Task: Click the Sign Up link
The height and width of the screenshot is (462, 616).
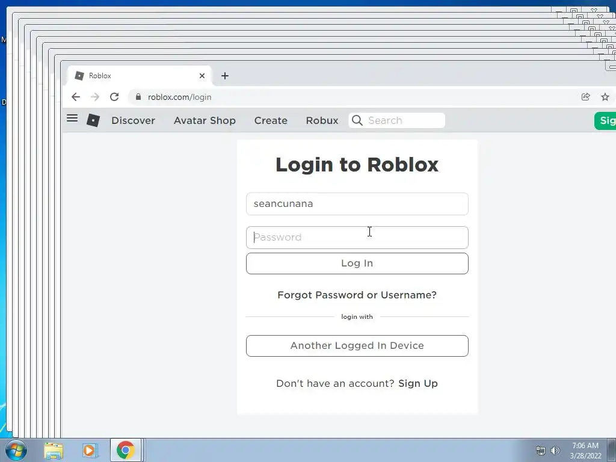Action: coord(418,383)
